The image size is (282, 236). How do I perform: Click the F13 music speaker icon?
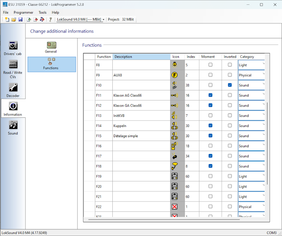click(x=174, y=116)
